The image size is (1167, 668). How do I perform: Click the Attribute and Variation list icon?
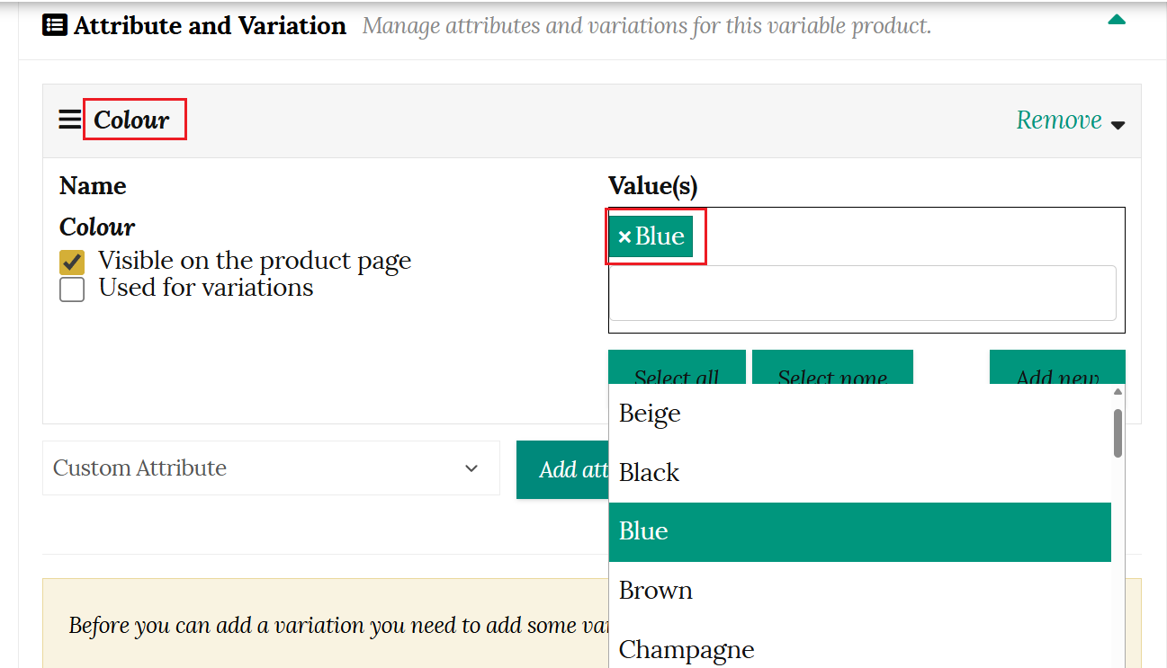(x=55, y=25)
